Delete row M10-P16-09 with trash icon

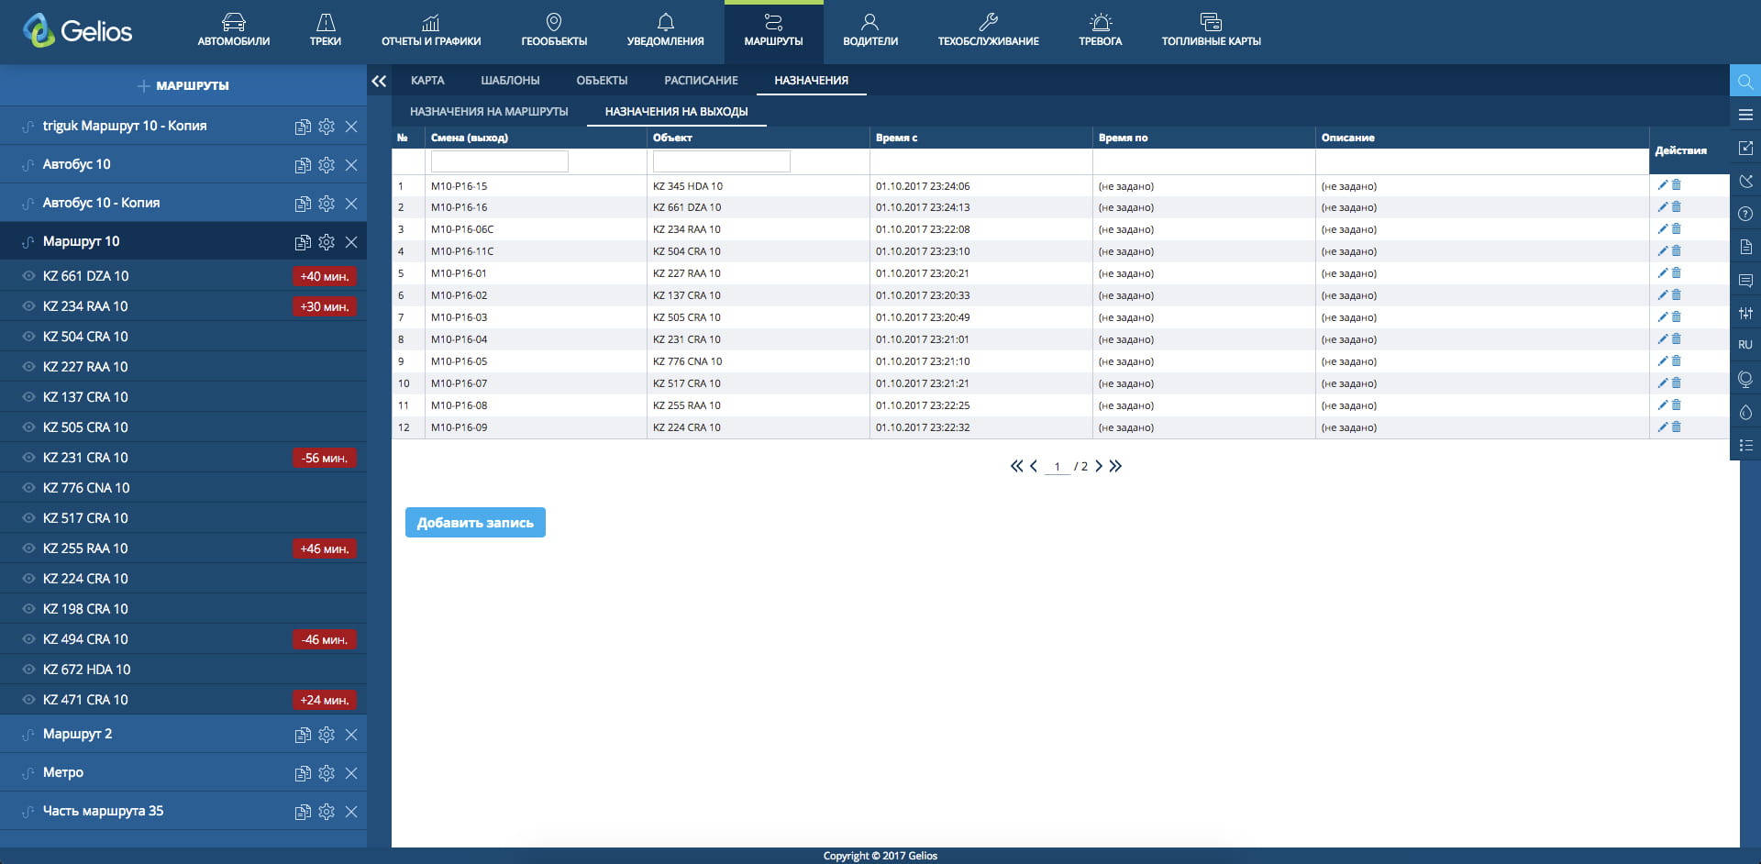pos(1677,427)
